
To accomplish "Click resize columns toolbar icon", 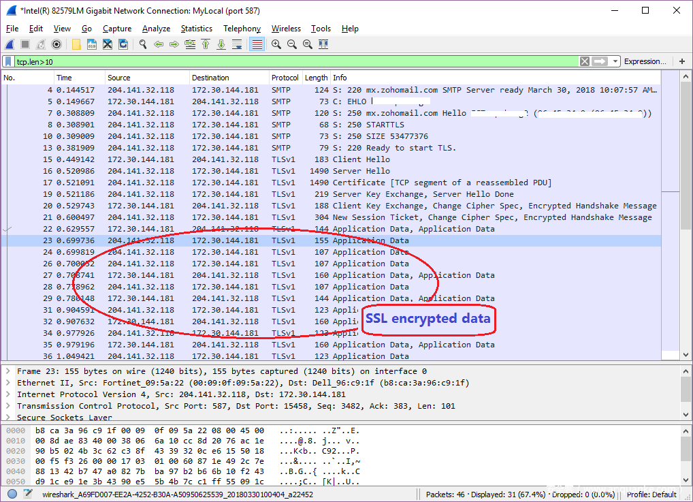I will tap(323, 44).
